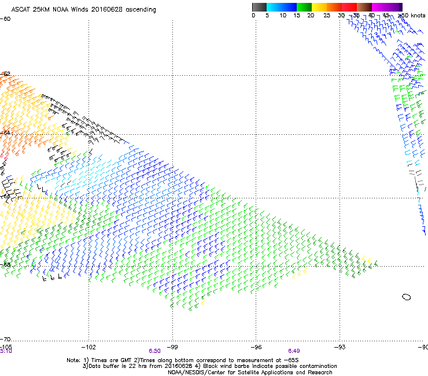Click the -93 longitude label

click(340, 347)
